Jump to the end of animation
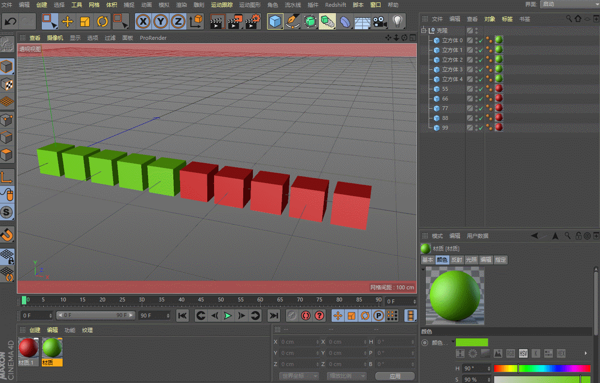 (x=274, y=316)
